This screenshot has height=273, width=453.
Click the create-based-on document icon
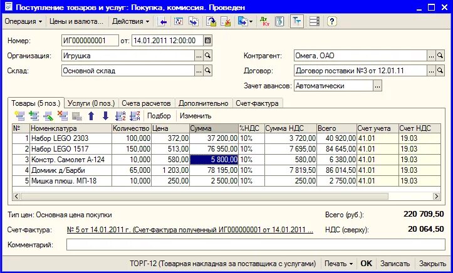(242, 21)
